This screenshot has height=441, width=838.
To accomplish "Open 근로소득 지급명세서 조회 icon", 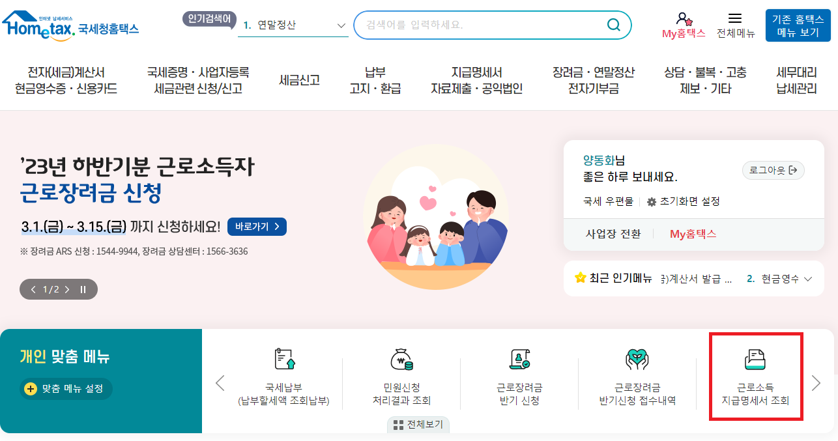I will click(x=755, y=360).
